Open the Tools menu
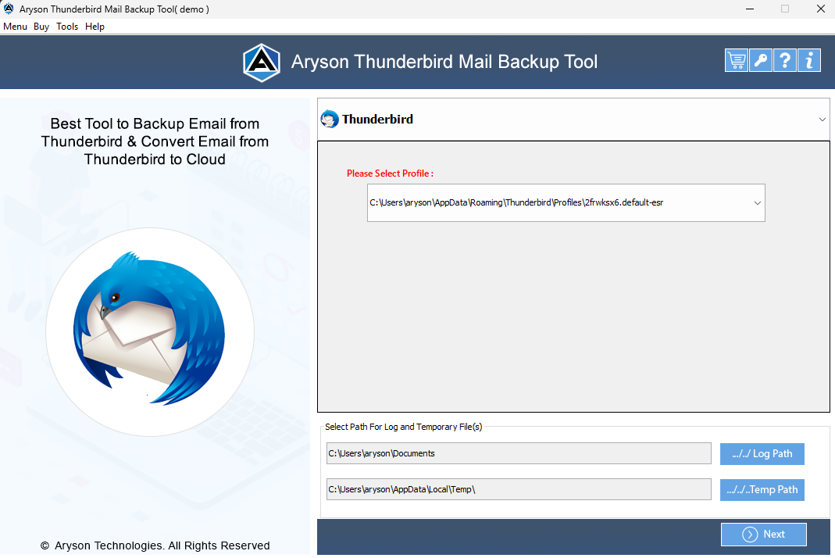This screenshot has width=835, height=558. 67,27
